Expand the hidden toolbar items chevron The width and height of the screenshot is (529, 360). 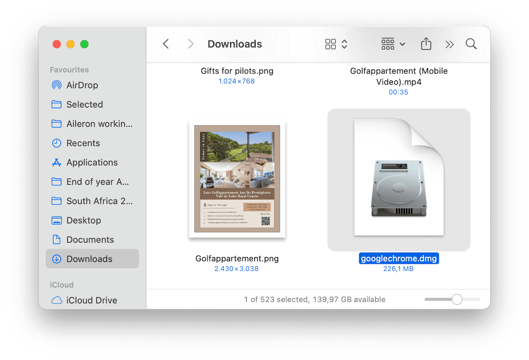[449, 44]
